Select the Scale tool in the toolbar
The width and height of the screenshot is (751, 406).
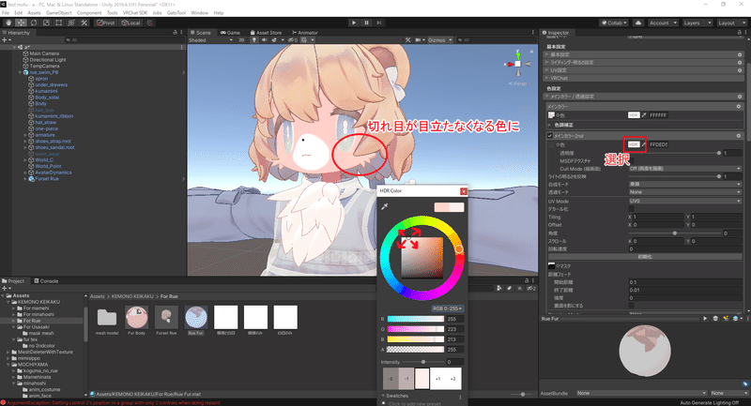click(x=46, y=23)
